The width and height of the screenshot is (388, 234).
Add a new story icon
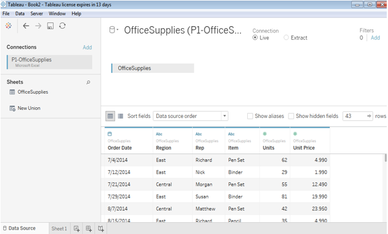[x=101, y=229]
